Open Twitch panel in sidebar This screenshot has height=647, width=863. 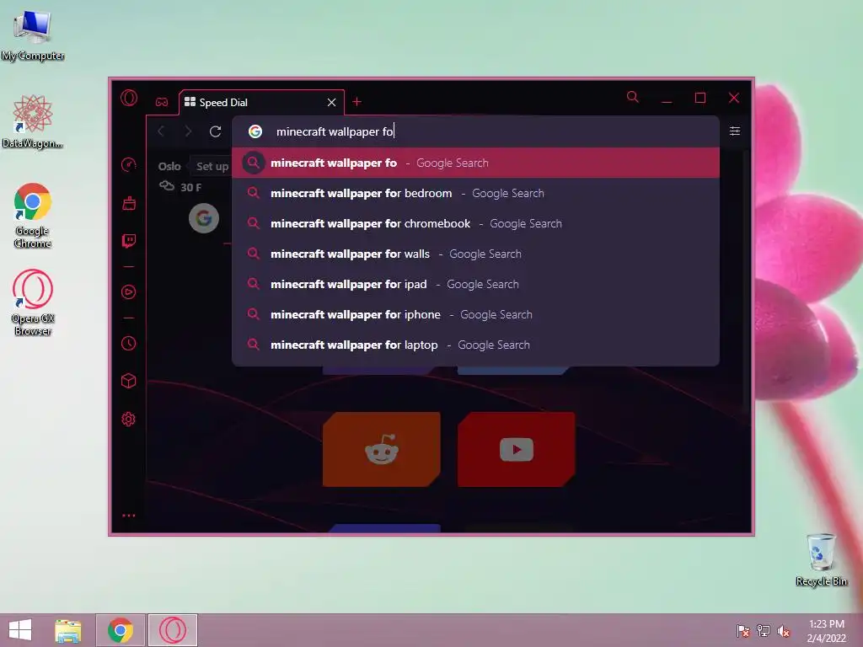pyautogui.click(x=129, y=240)
